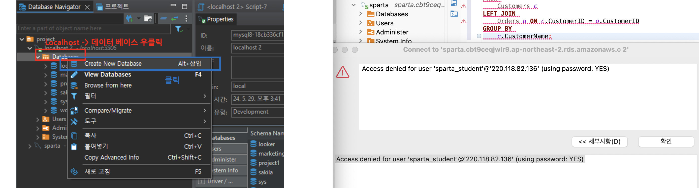Click the Databases folder icon in light navigator
The width and height of the screenshot is (699, 188).
coord(371,14)
